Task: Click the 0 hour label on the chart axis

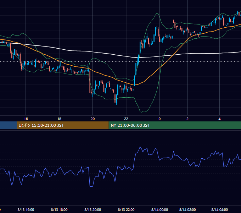Action: click(159, 119)
